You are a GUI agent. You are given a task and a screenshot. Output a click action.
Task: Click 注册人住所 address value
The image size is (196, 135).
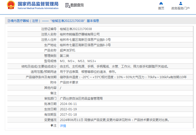(85, 40)
